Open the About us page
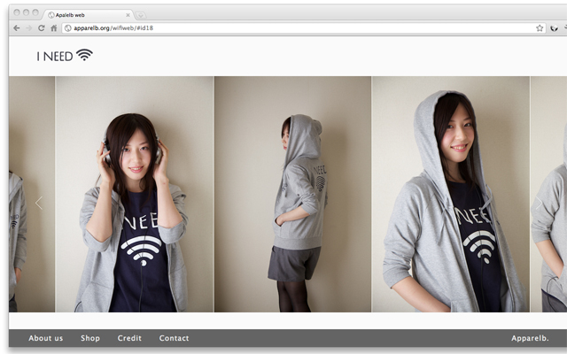Image resolution: width=567 pixels, height=354 pixels. click(x=45, y=338)
